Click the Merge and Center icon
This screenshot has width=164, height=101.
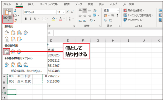[95, 16]
